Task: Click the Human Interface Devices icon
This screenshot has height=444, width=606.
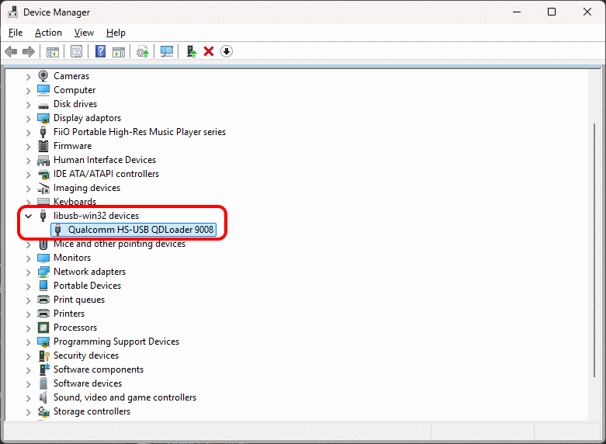Action: click(43, 160)
